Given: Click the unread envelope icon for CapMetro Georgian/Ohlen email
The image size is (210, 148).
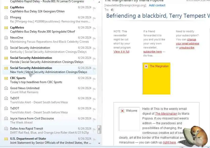Looking at the screenshot, I should click(6, 8).
